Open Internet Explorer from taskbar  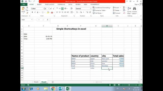31,89
